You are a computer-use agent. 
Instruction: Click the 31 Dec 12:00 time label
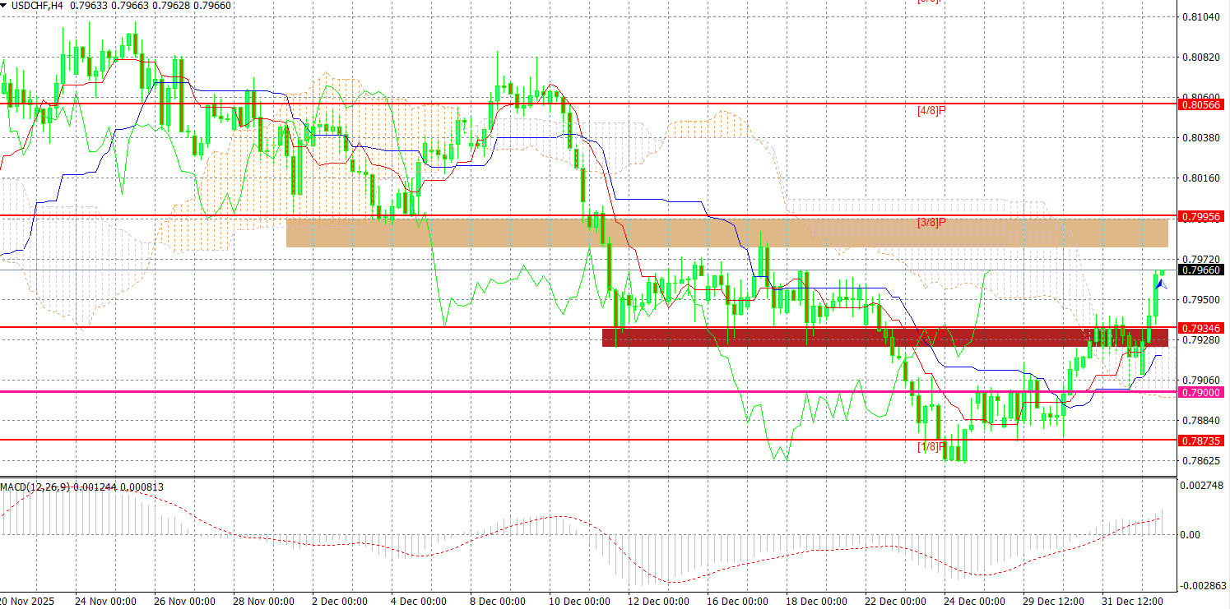click(x=1132, y=602)
